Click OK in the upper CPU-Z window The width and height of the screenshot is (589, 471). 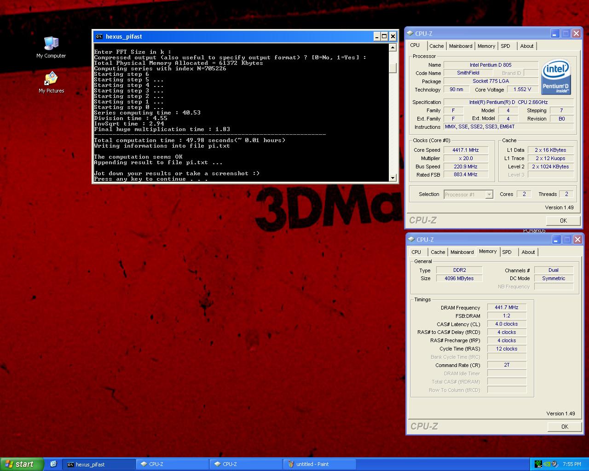pyautogui.click(x=563, y=220)
